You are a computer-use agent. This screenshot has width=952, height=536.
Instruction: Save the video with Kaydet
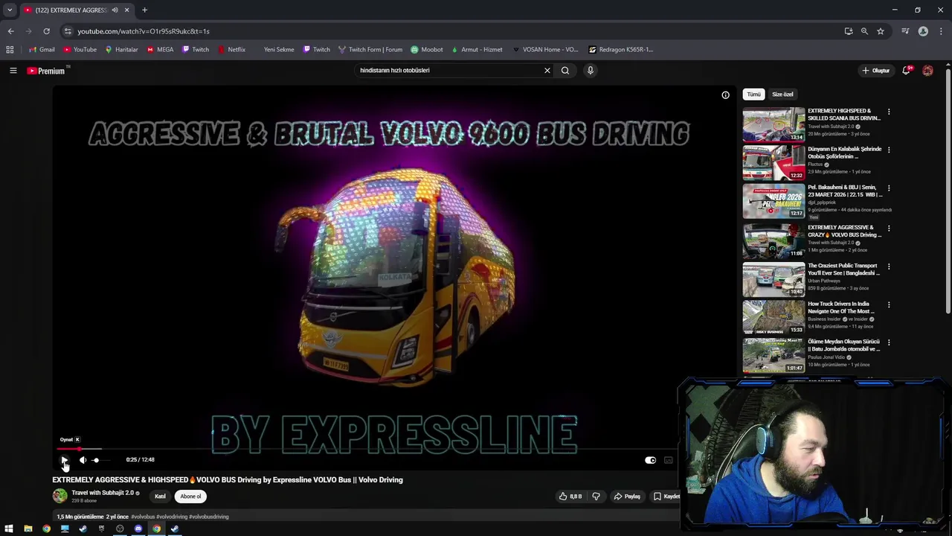666,497
